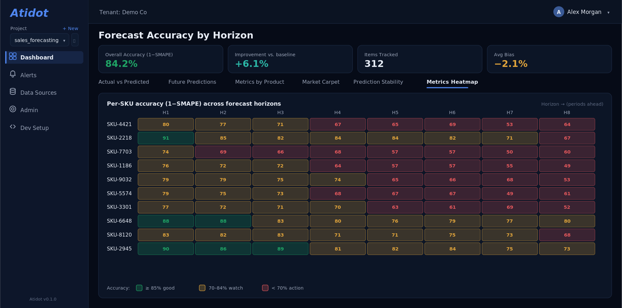
Task: Click the Items Tracked 312 card
Action: 420,59
